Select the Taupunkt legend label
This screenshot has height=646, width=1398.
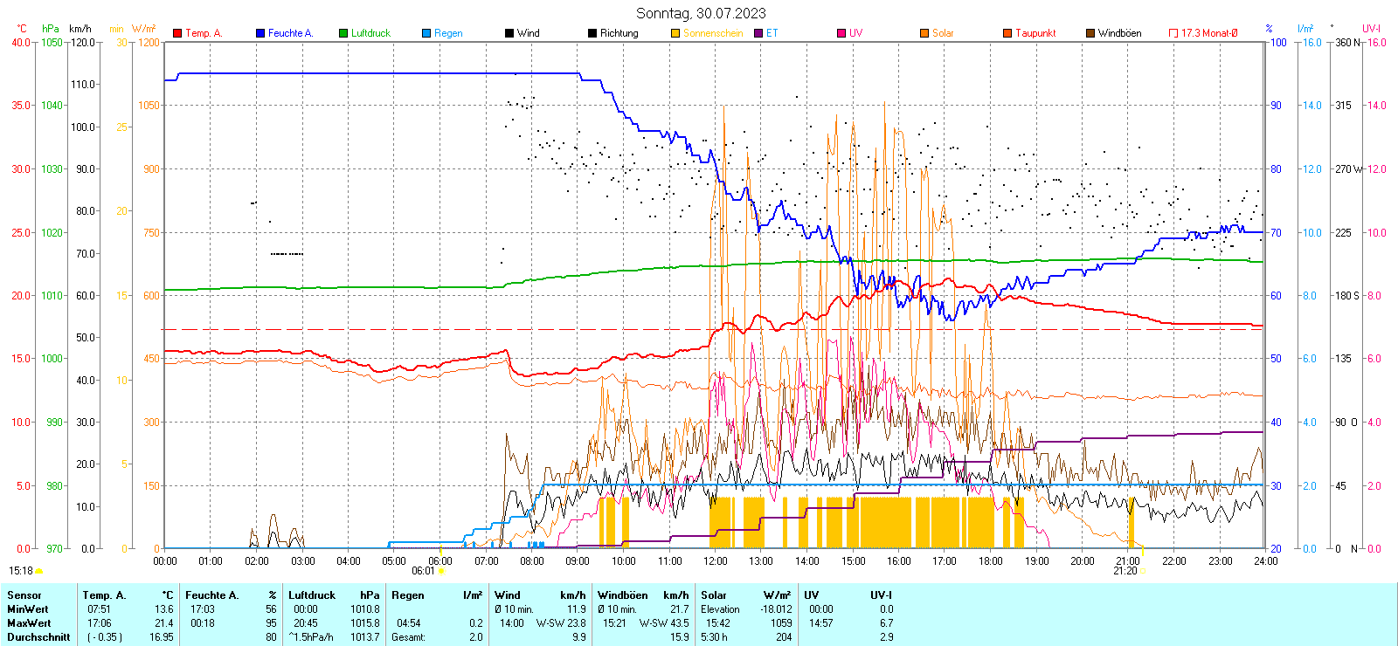[x=1035, y=33]
